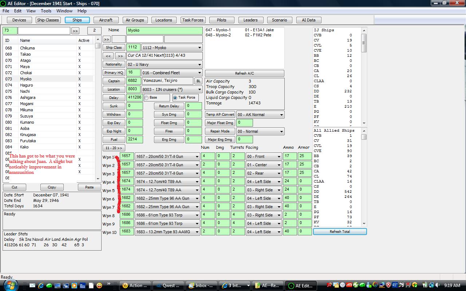This screenshot has height=291, width=466.
Task: Open the red security shield tray icon
Action: 388,285
